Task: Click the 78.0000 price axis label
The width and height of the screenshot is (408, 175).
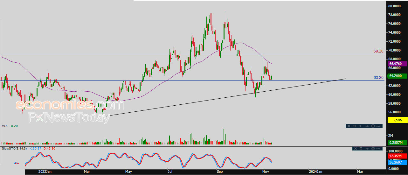Action: tap(394, 15)
